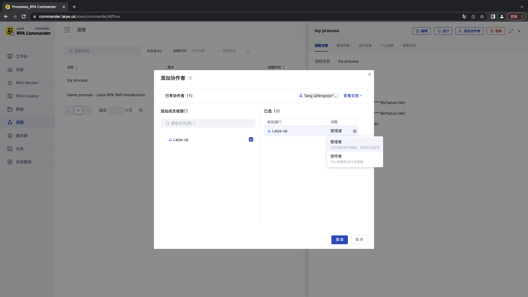528x297 pixels.
Task: Open browser profile icon
Action: pos(502,16)
